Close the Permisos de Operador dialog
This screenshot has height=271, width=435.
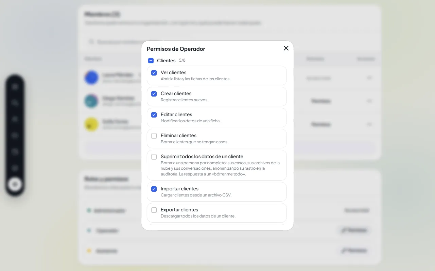[x=286, y=48]
